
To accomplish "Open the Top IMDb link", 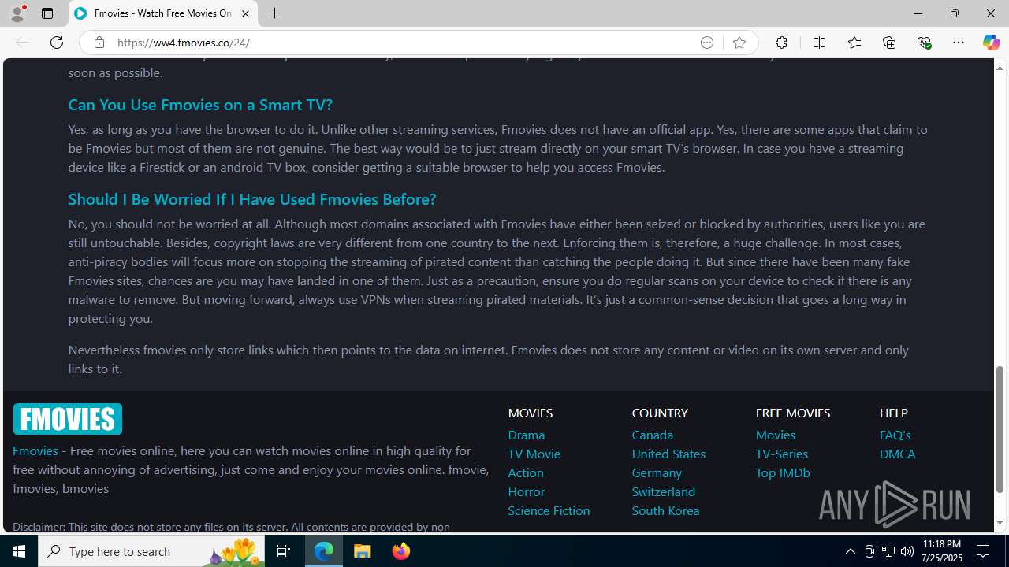I will pyautogui.click(x=783, y=472).
